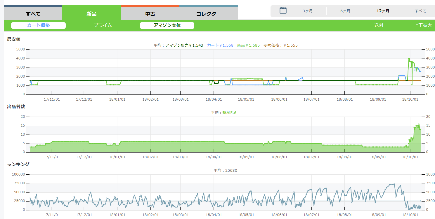Click the calendar icon beside period options
The image size is (435, 219).
click(283, 11)
